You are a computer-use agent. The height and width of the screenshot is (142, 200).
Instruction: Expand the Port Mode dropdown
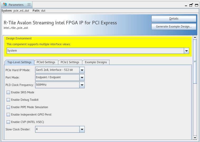click(x=82, y=77)
